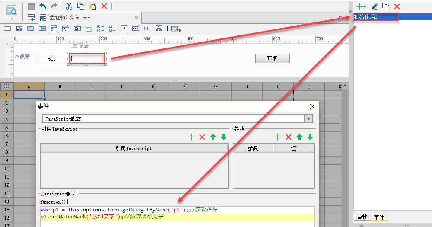Switch to the 添加水印文字.cpt tab
432x227 pixels.
pyautogui.click(x=69, y=18)
